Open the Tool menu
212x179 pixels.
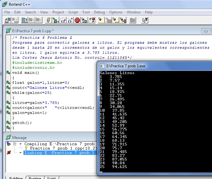[x=86, y=12]
